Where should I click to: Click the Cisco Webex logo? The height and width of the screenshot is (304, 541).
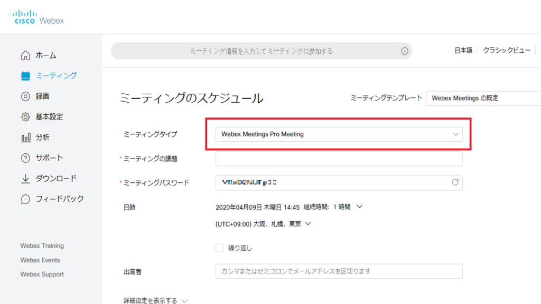[38, 17]
